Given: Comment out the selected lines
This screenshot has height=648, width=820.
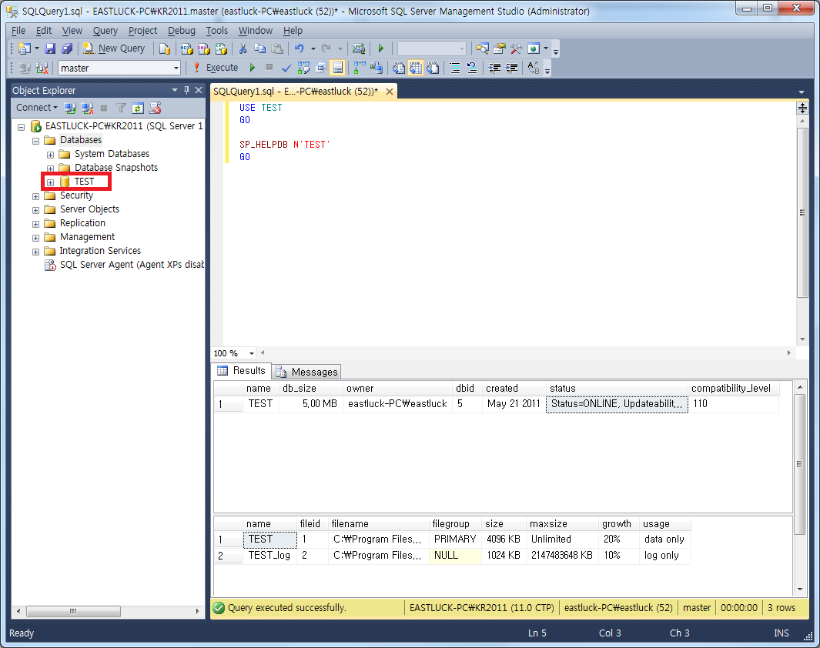Looking at the screenshot, I should tap(455, 68).
